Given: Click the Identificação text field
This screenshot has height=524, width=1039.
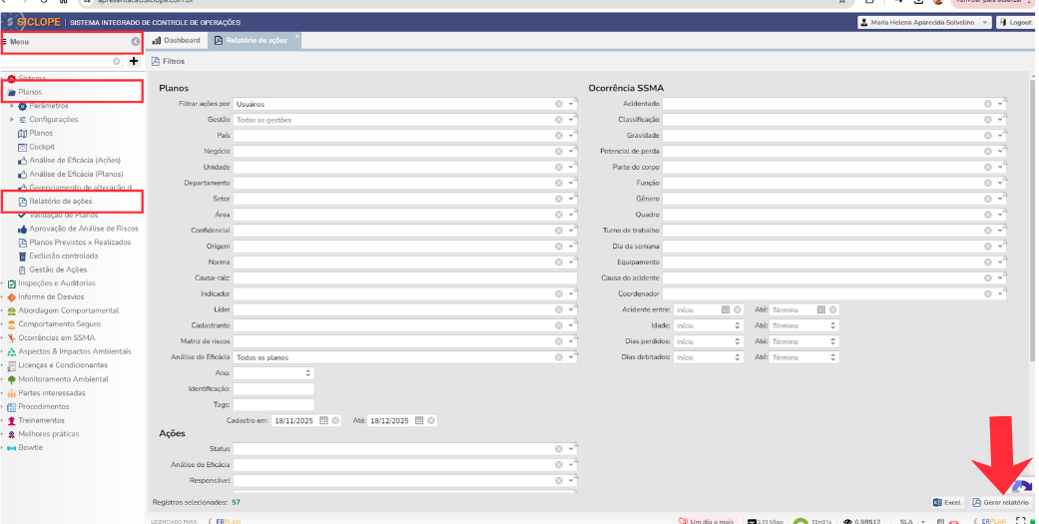Looking at the screenshot, I should pyautogui.click(x=273, y=388).
